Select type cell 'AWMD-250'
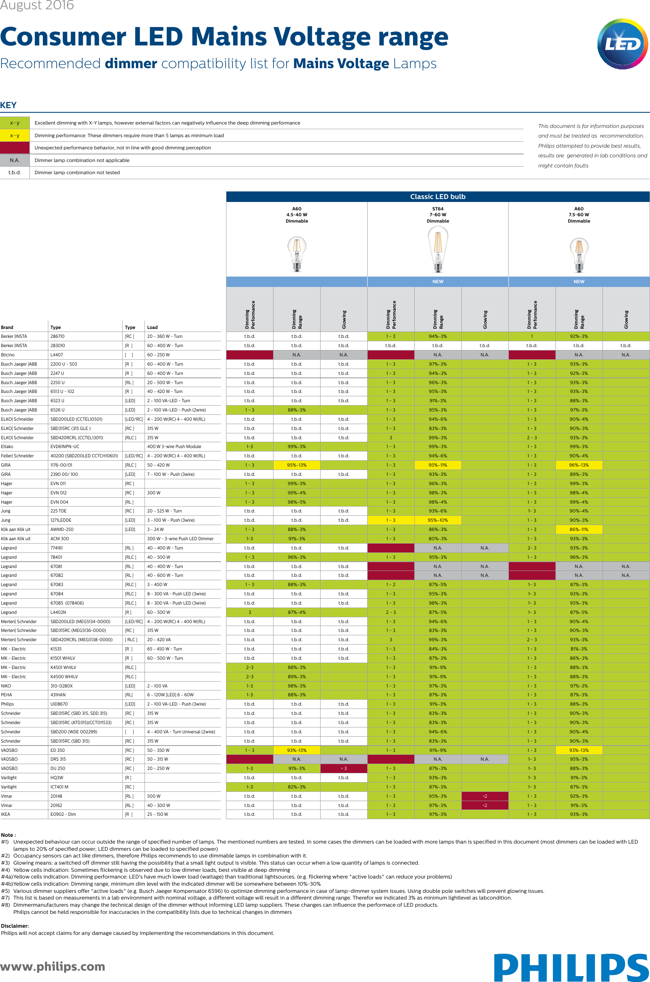The height and width of the screenshot is (982, 650). (62, 529)
